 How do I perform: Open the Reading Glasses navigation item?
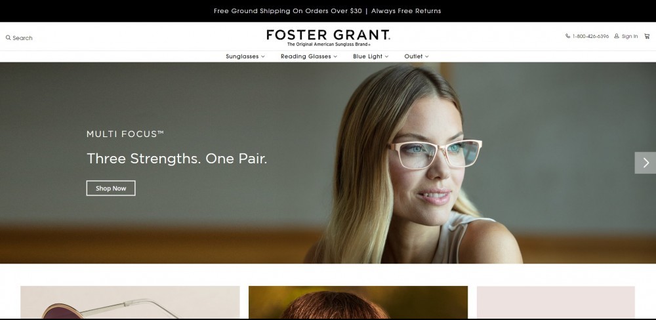tap(306, 56)
